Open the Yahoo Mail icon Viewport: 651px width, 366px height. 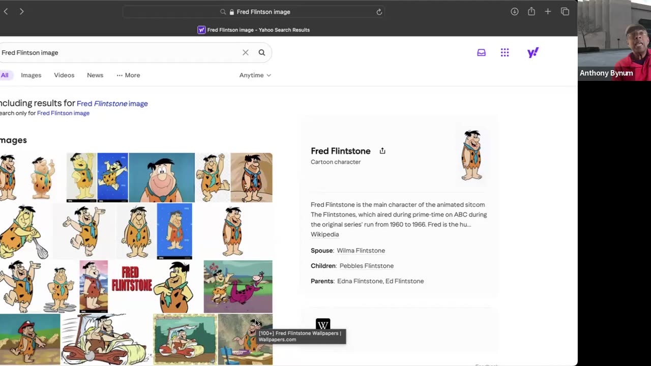click(x=481, y=52)
